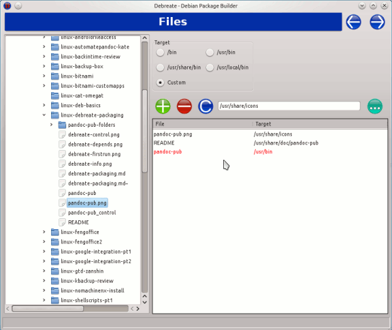Click the tree vertical scrollbar handle
Viewport: 392px width, 330px height.
point(144,130)
